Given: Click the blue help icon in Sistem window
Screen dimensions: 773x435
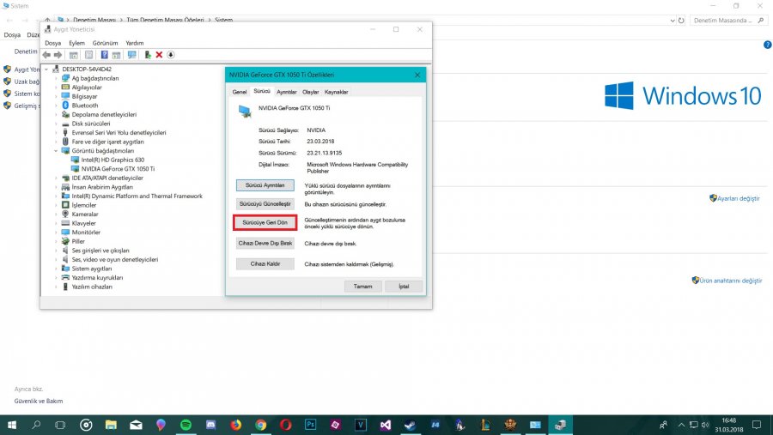Looking at the screenshot, I should click(x=767, y=45).
